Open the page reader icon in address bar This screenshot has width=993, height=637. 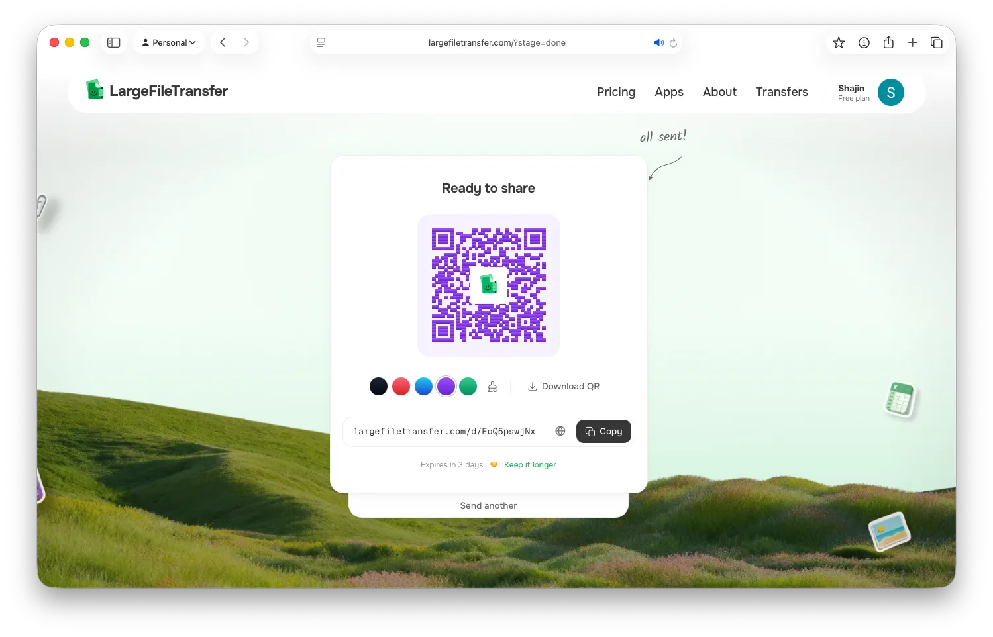click(x=321, y=42)
